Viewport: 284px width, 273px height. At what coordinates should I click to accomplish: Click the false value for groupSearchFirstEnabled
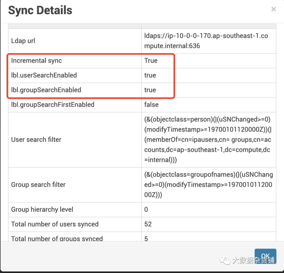(x=151, y=105)
